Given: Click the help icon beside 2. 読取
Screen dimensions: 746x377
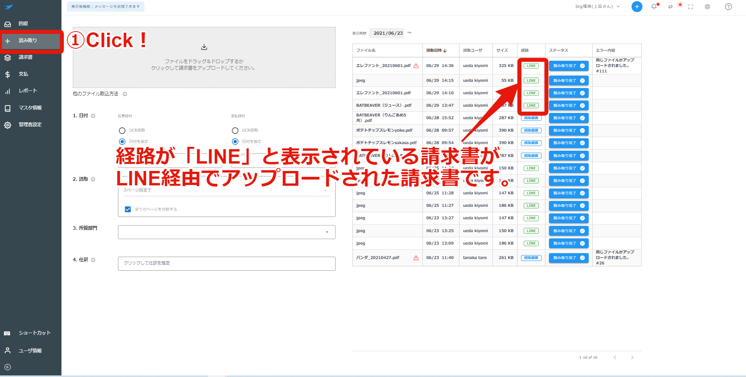Looking at the screenshot, I should (x=93, y=179).
